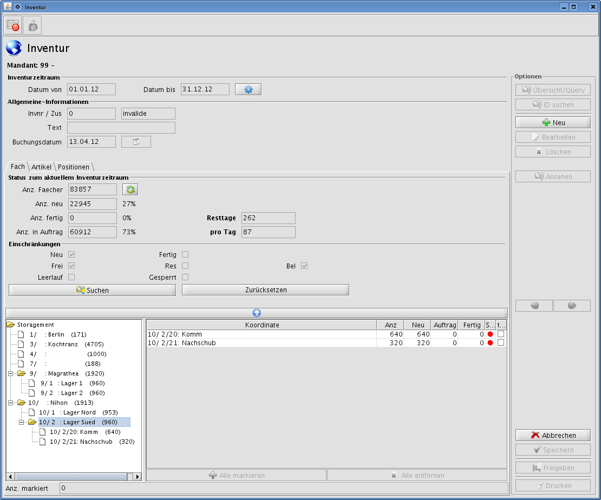Switch to the Positionen tab
Screen dimensions: 601x500
tap(74, 167)
